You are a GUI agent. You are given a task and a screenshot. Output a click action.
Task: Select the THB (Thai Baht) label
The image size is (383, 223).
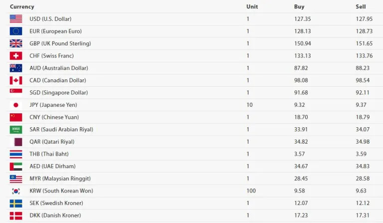pos(49,154)
